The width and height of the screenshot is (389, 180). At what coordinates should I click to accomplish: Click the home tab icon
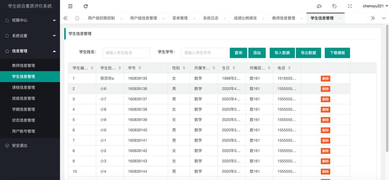pyautogui.click(x=77, y=18)
